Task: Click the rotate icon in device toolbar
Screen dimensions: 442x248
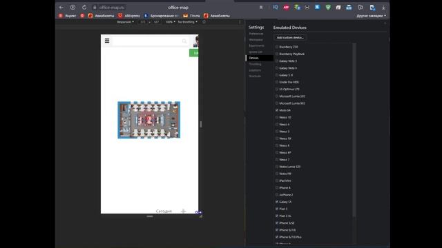Action: coord(204,22)
